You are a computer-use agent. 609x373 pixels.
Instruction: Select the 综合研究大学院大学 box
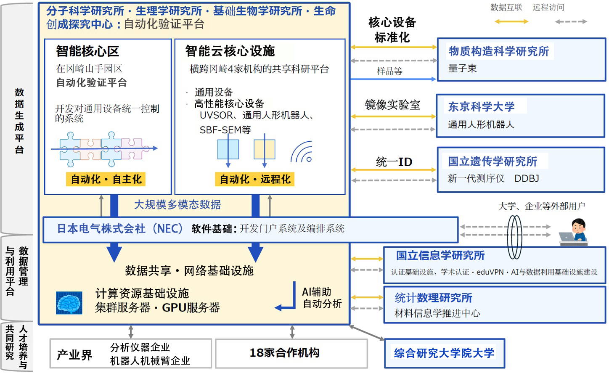pyautogui.click(x=445, y=353)
